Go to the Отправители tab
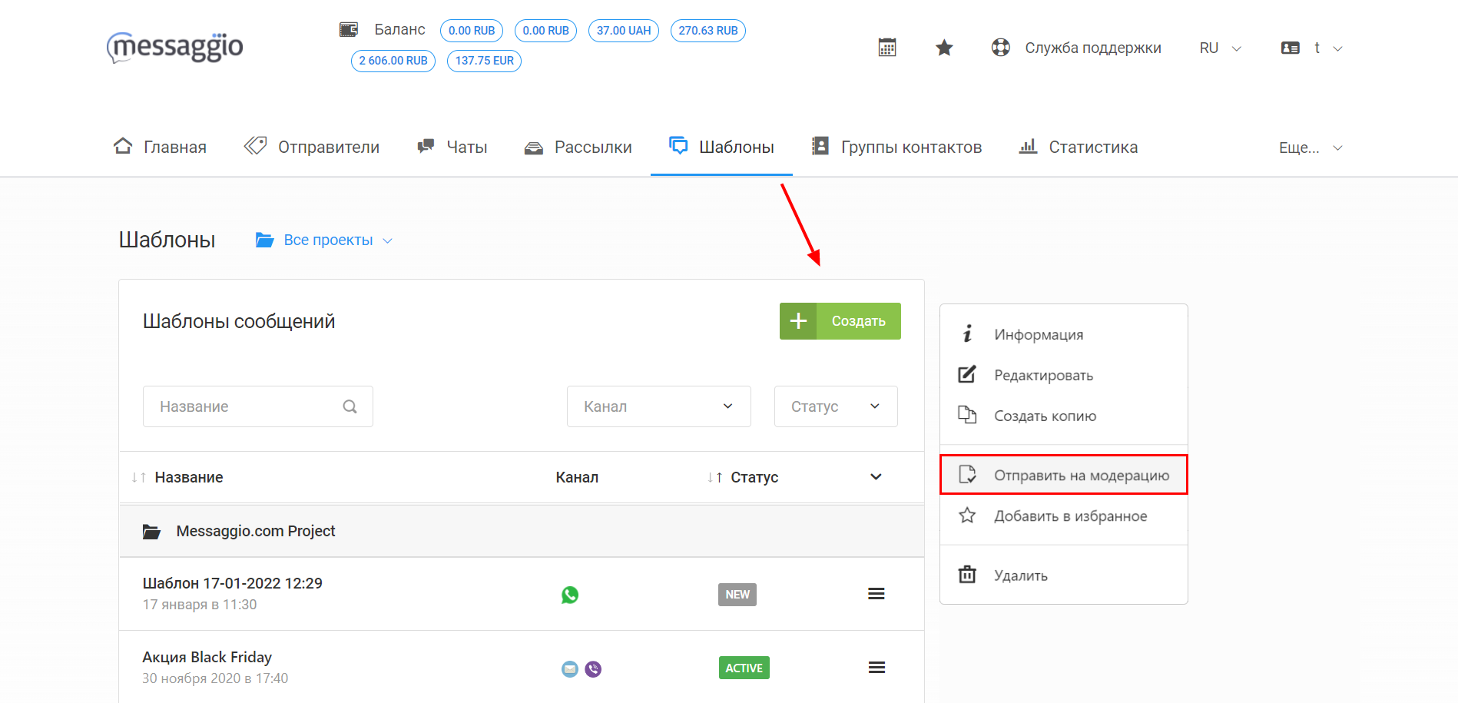The image size is (1458, 703). [312, 147]
